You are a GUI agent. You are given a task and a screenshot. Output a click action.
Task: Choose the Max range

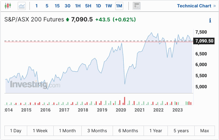coord(205,131)
